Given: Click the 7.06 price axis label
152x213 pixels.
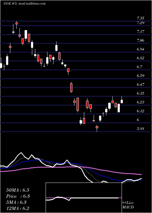Looking at the screenshot, I should tap(140, 40).
